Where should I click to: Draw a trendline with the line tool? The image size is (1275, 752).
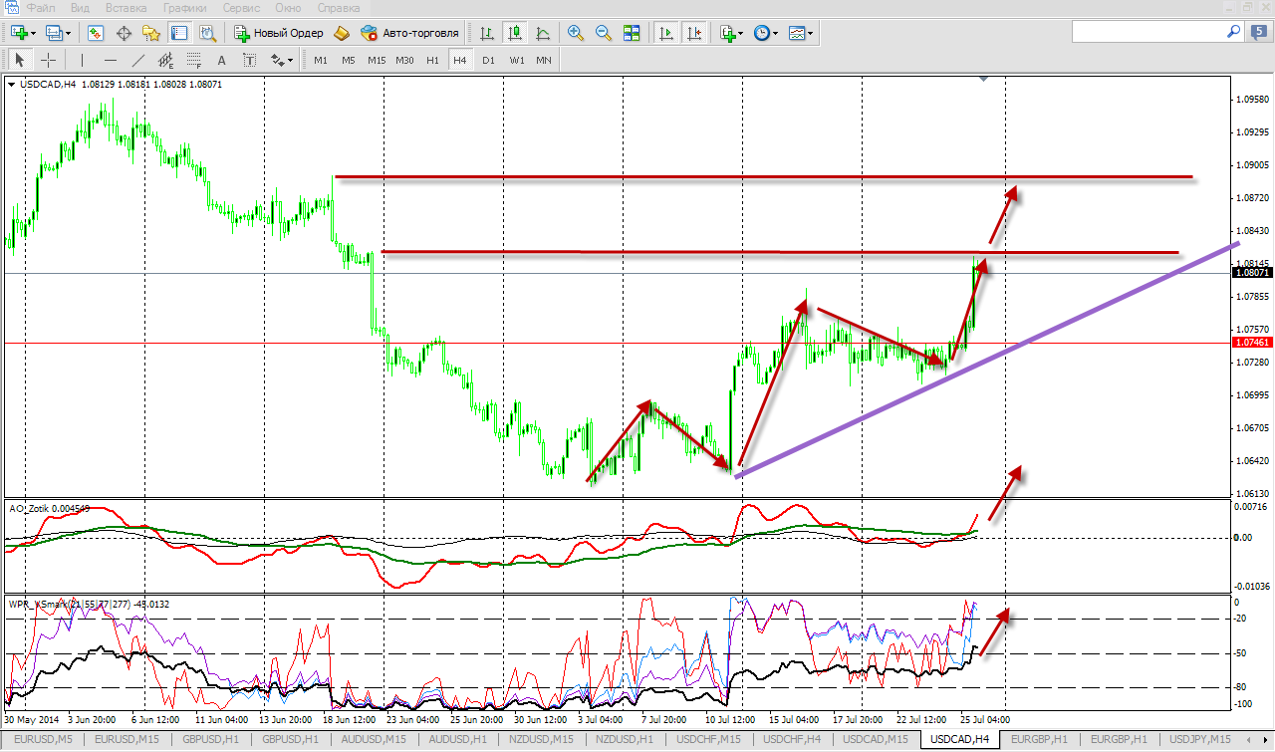pyautogui.click(x=138, y=60)
